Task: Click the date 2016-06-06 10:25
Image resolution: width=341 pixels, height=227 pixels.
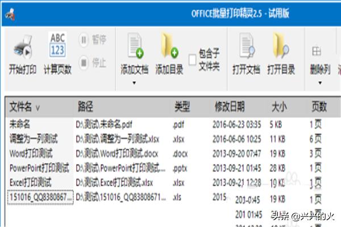Action: pyautogui.click(x=236, y=139)
